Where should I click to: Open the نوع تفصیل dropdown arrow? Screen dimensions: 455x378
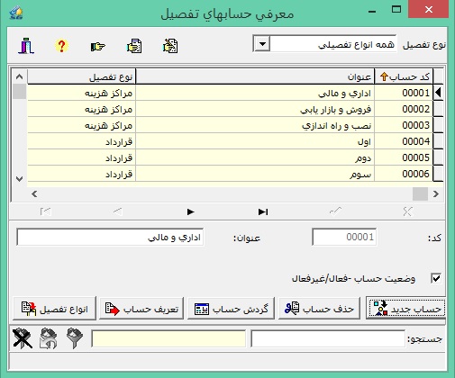click(x=262, y=44)
